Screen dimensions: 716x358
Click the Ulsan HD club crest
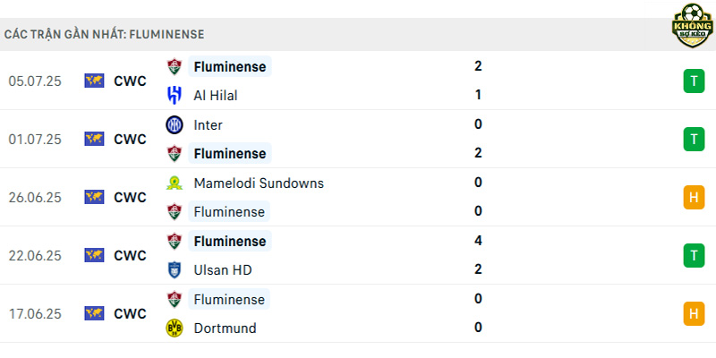pos(175,270)
